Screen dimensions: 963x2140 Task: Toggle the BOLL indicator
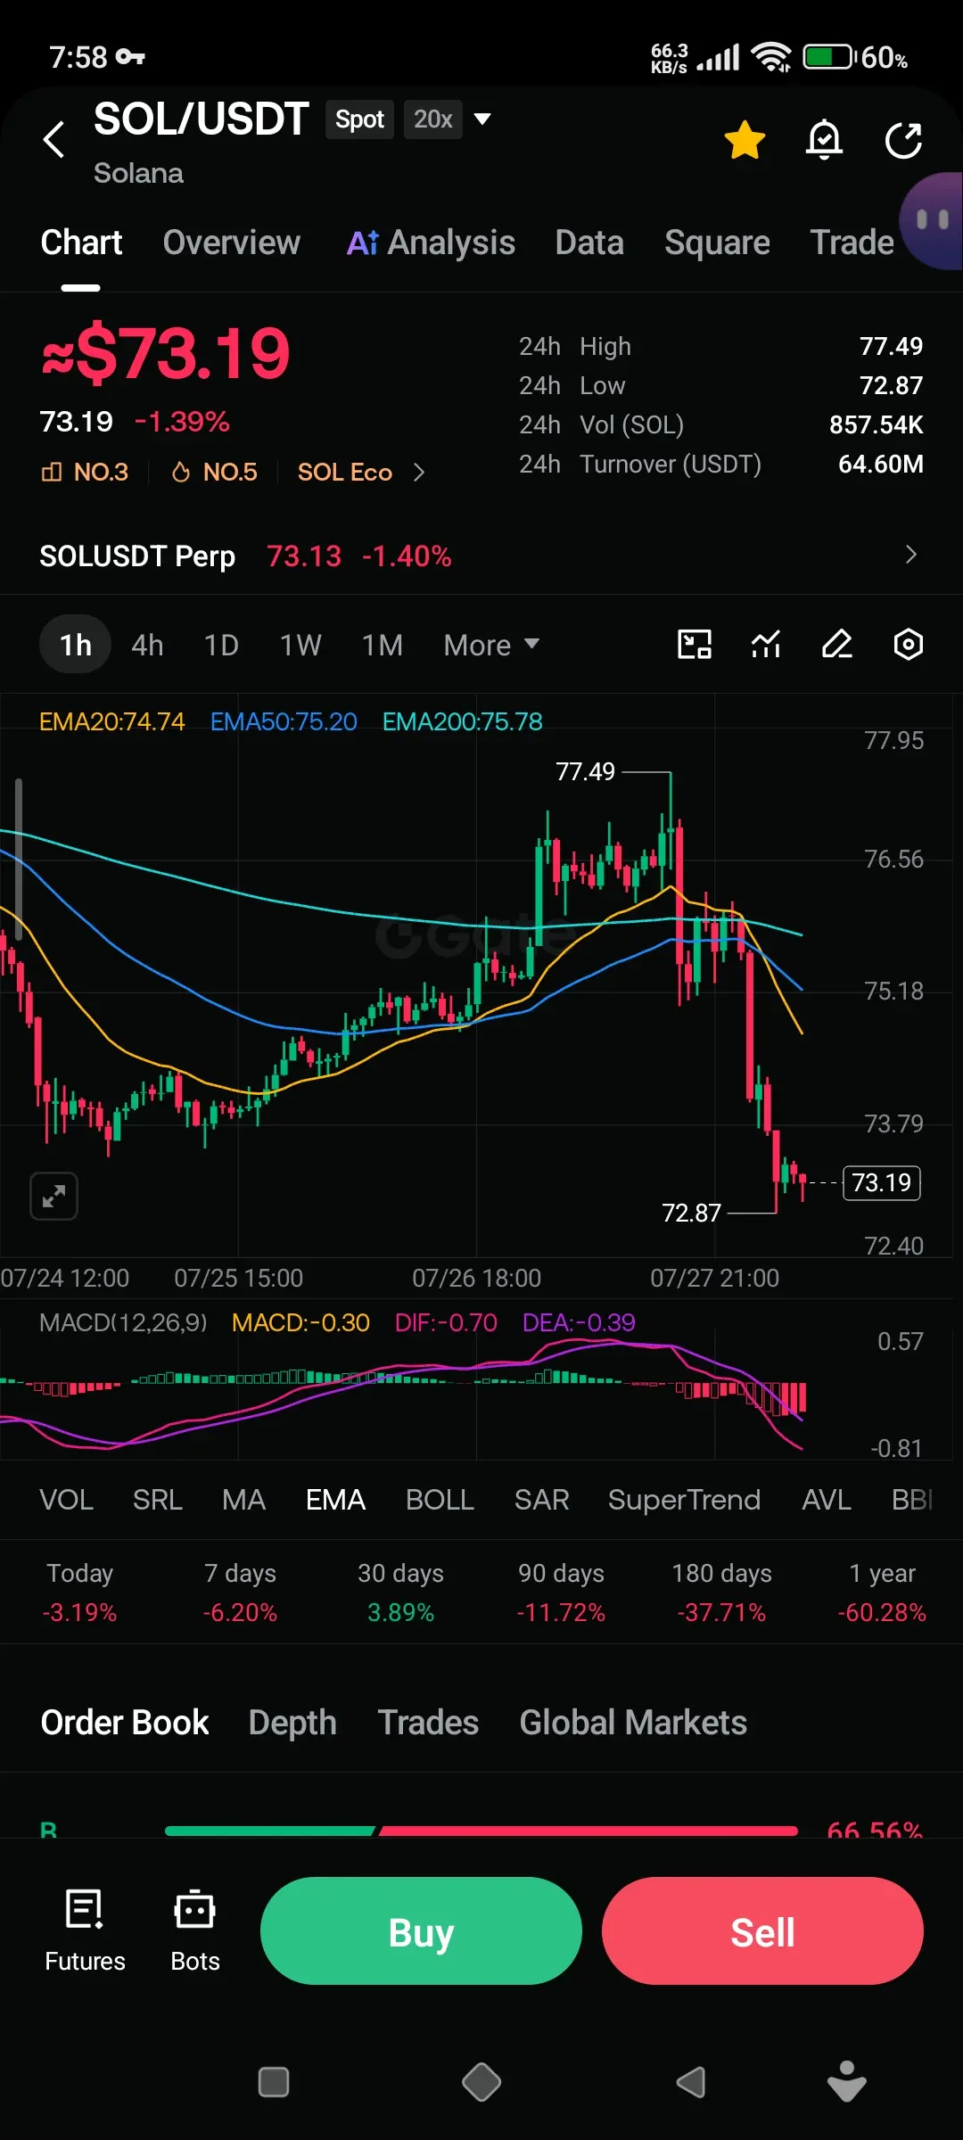[x=440, y=1500]
